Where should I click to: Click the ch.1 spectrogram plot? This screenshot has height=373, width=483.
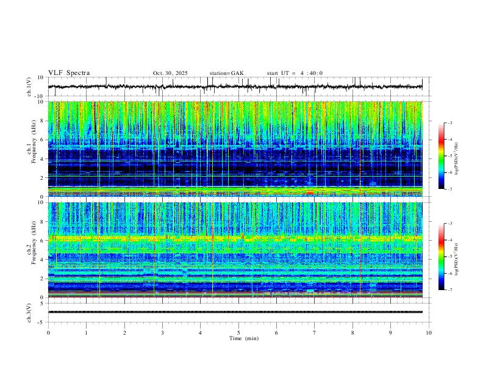click(235, 149)
